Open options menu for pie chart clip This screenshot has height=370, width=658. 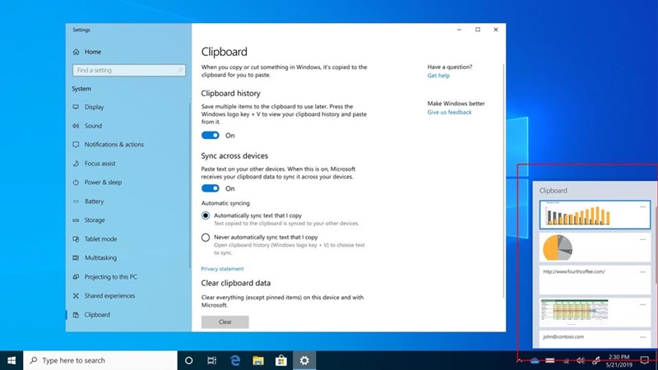643,238
